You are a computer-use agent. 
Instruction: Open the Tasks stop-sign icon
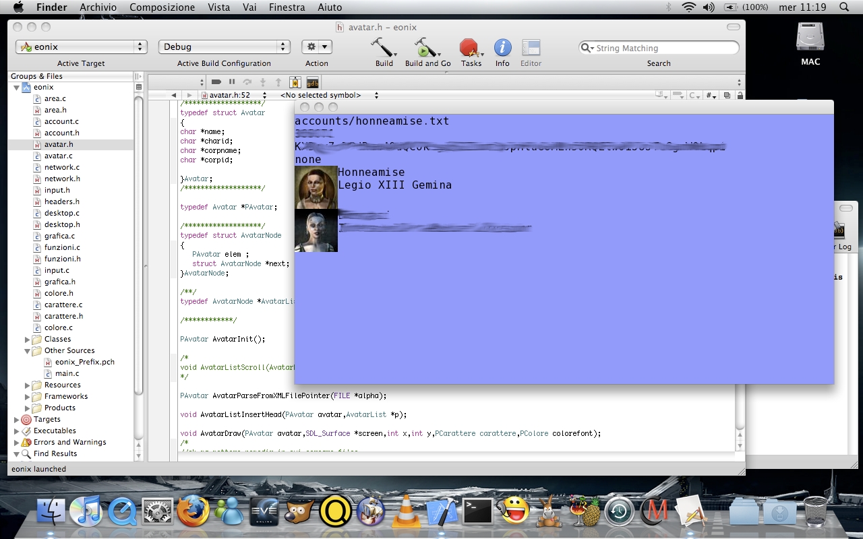click(471, 48)
